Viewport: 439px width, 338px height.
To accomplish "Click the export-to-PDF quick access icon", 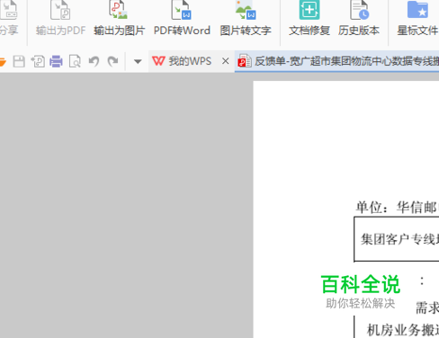I will 38,61.
